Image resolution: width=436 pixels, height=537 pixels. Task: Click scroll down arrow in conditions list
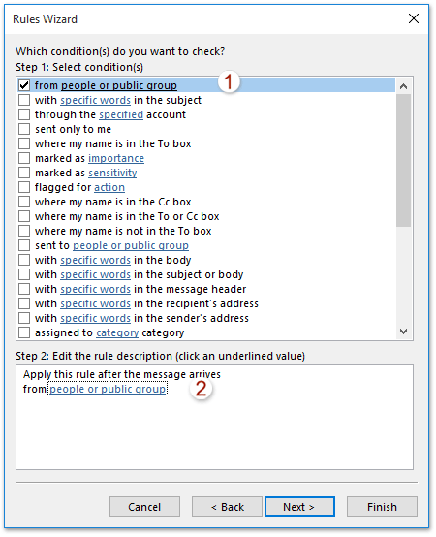403,332
